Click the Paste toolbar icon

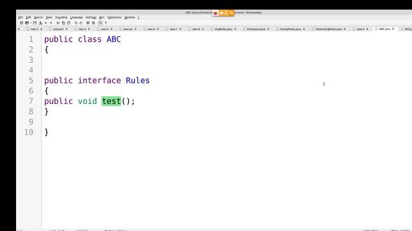click(69, 23)
